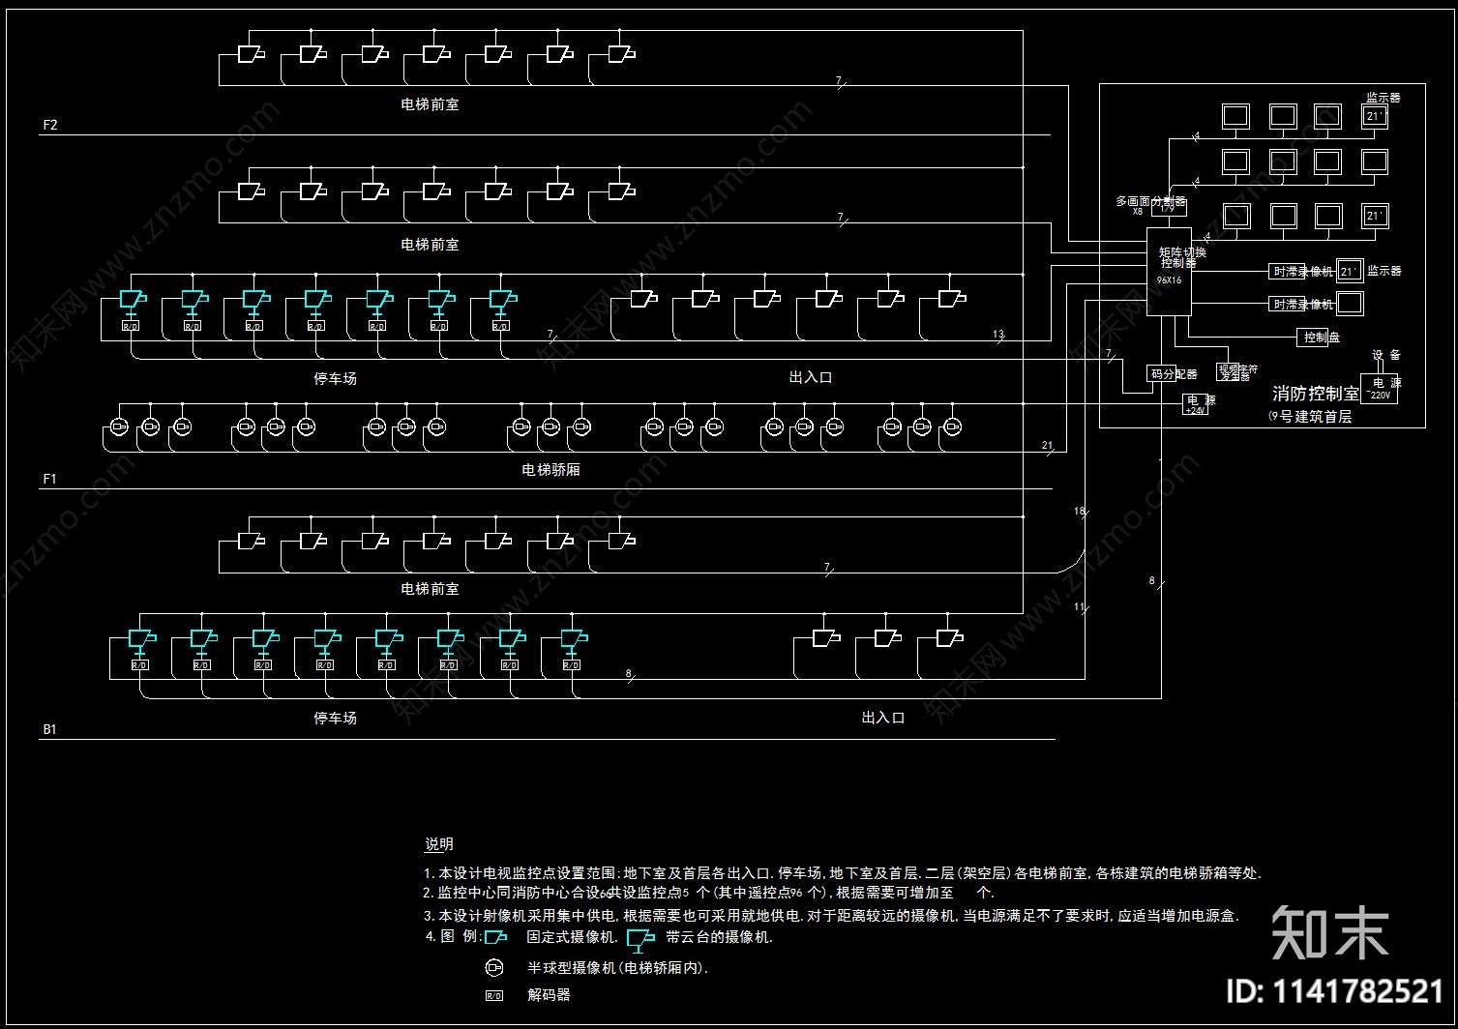This screenshot has height=1029, width=1458.
Task: Select the 解码器 legend text
Action: tap(549, 995)
